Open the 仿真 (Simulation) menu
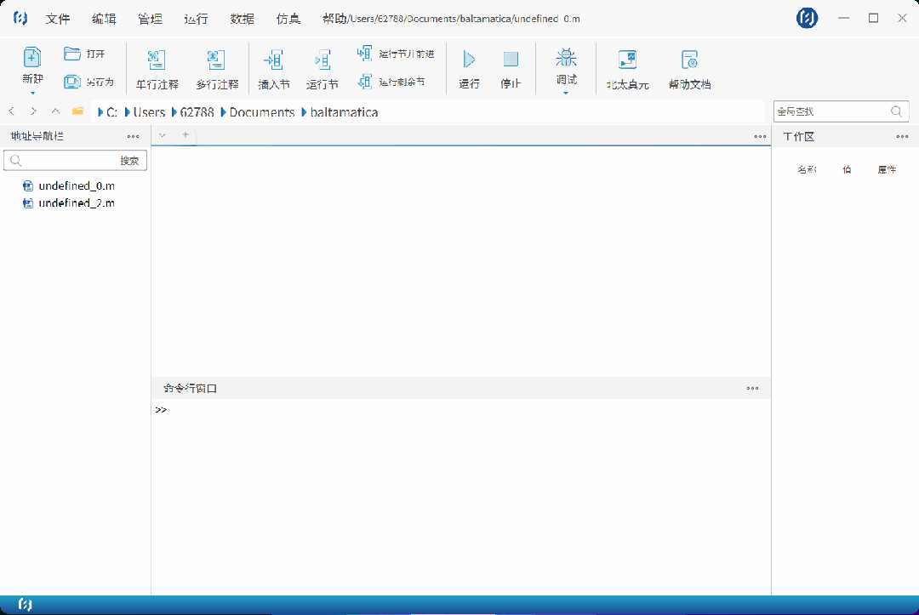The height and width of the screenshot is (615, 919). (x=288, y=19)
